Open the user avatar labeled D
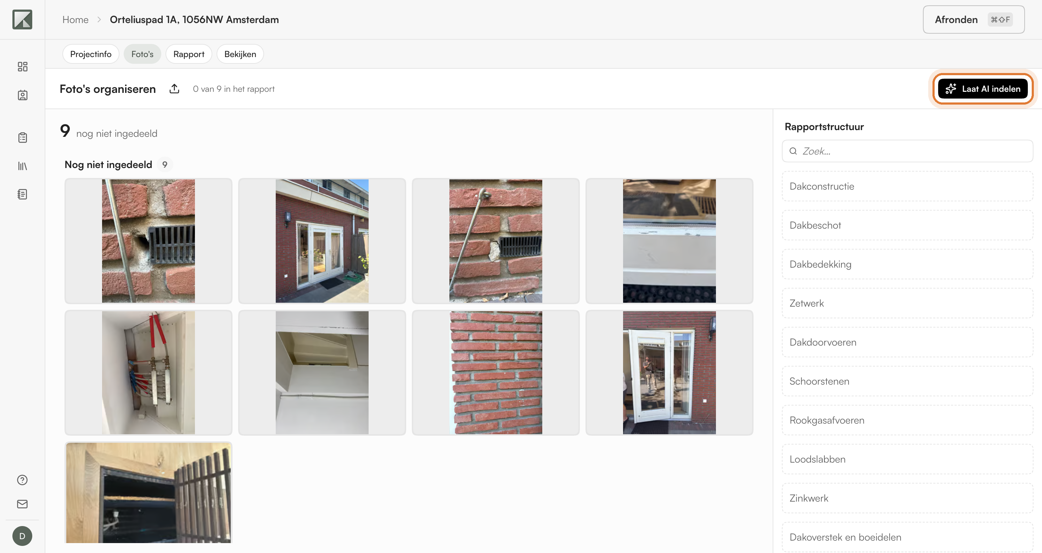Screen dimensions: 1042x553 point(22,536)
